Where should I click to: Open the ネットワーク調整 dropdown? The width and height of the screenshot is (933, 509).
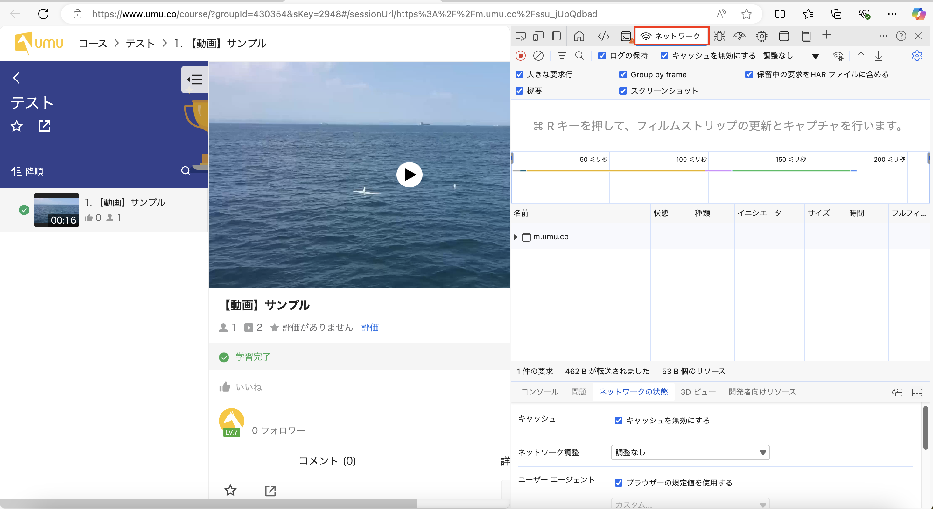coord(690,452)
